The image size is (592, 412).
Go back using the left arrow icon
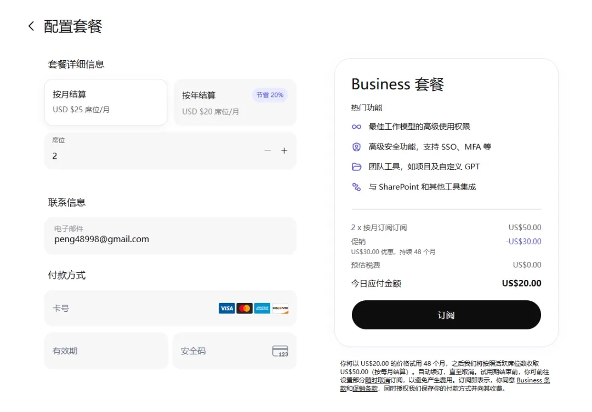coord(31,26)
